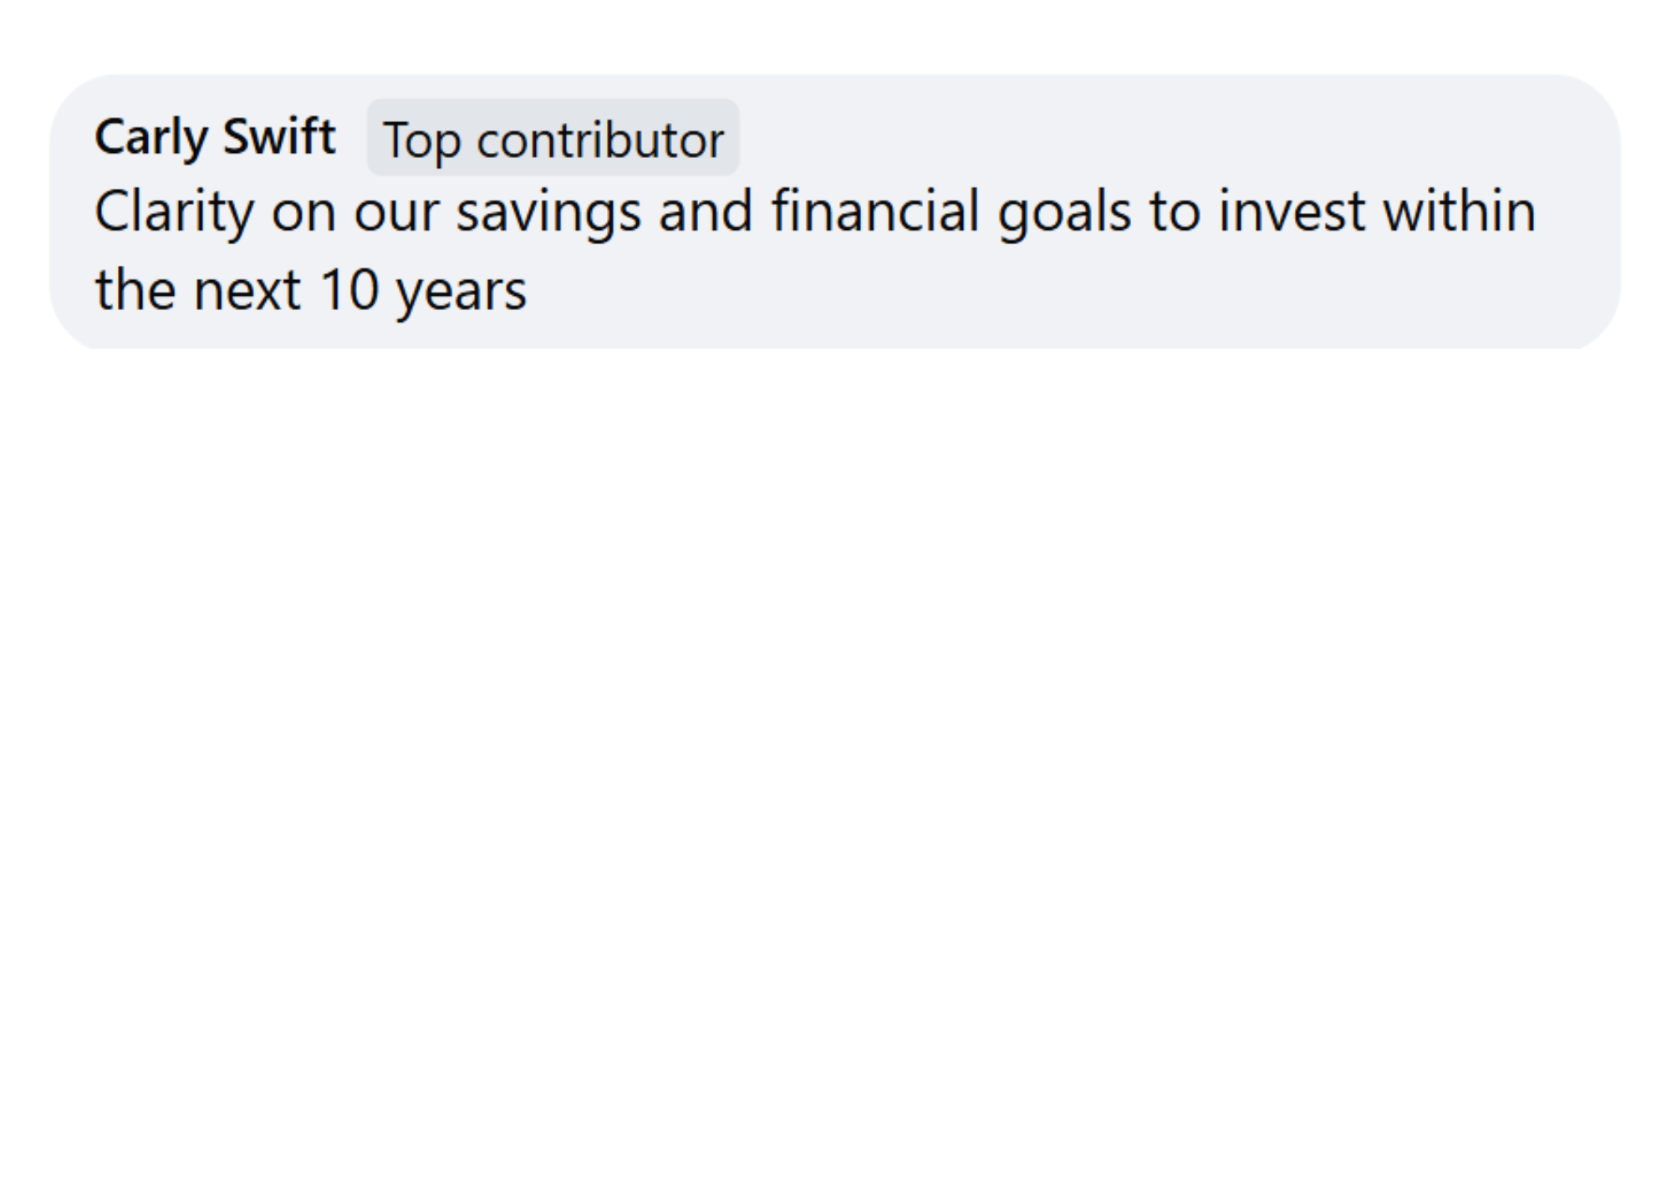1672x1182 pixels.
Task: Click the surname 'Swift'
Action: [278, 136]
